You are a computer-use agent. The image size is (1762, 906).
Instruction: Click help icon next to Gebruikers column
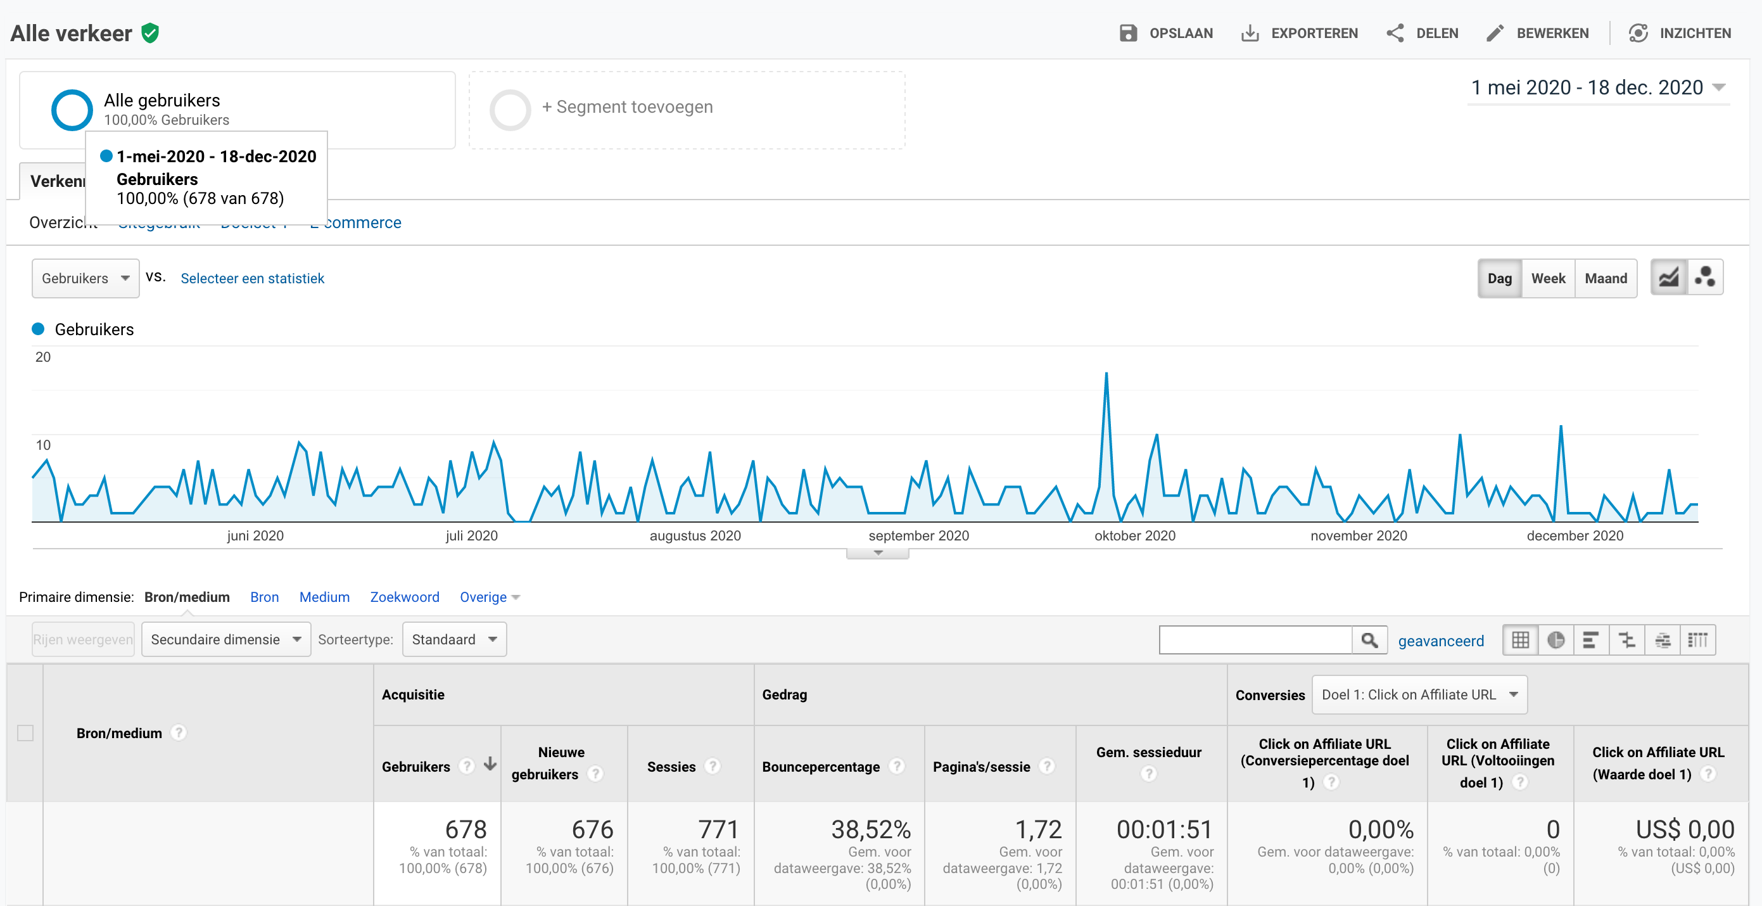point(467,766)
